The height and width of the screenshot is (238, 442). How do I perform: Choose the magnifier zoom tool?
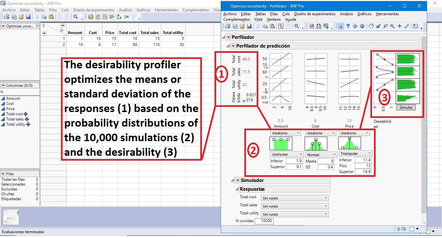click(392, 26)
